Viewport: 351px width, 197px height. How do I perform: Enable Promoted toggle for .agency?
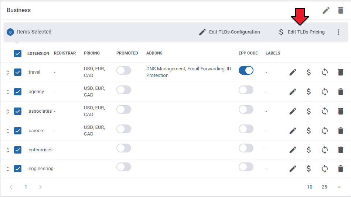point(123,90)
